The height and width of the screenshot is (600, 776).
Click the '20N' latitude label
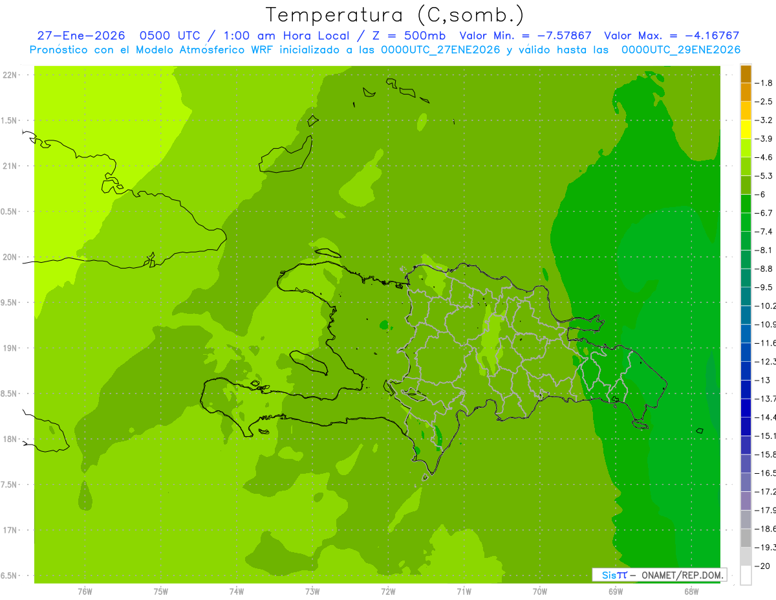(x=10, y=257)
